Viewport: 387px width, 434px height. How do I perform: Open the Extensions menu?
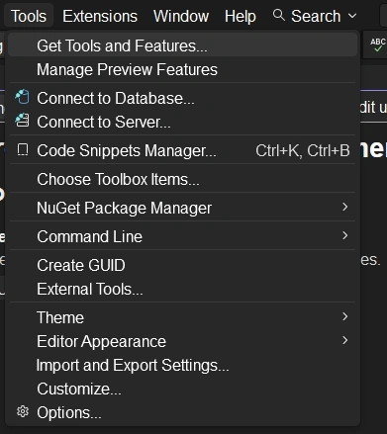pos(100,16)
